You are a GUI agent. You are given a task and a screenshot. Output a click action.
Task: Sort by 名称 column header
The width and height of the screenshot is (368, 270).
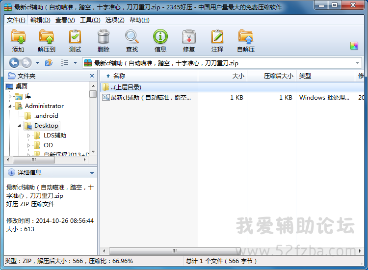tap(149, 76)
